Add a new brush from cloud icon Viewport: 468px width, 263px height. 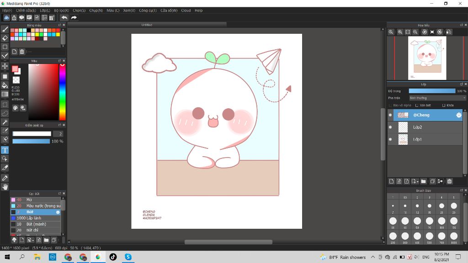click(14, 240)
